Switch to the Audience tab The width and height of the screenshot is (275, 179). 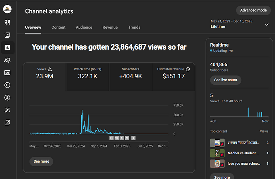[x=84, y=27]
